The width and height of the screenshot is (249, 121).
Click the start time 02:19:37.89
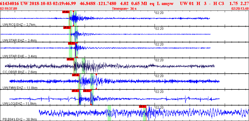[x=9, y=8]
